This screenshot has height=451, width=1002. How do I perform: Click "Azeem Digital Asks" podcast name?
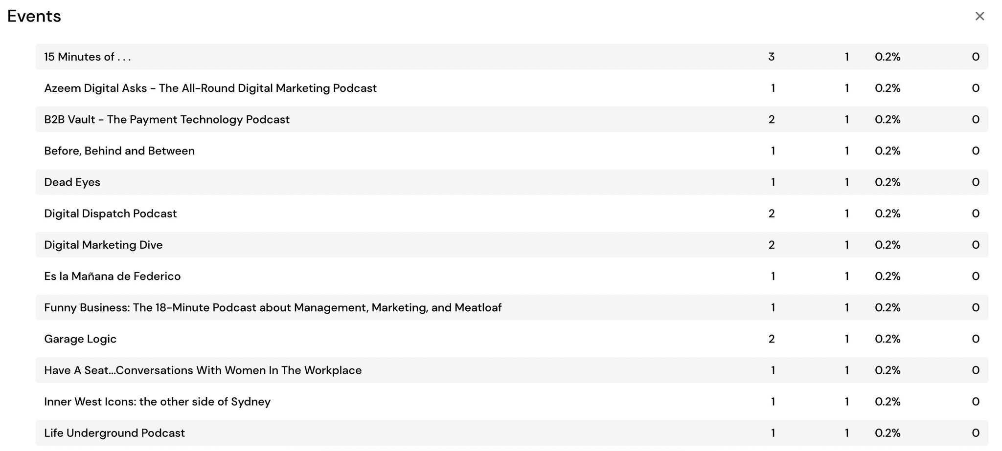point(210,88)
